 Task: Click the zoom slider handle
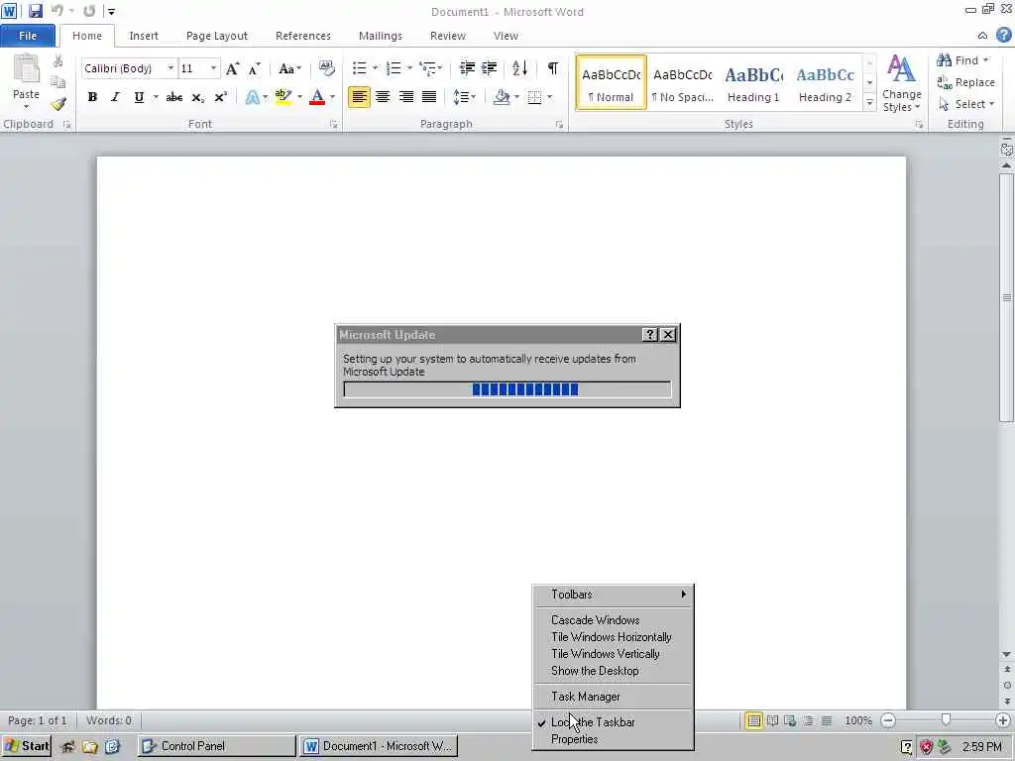tap(946, 720)
